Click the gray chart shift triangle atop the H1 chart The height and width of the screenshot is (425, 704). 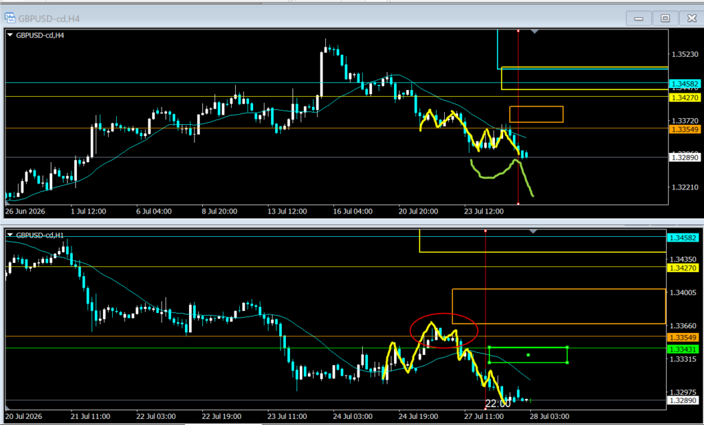click(533, 231)
